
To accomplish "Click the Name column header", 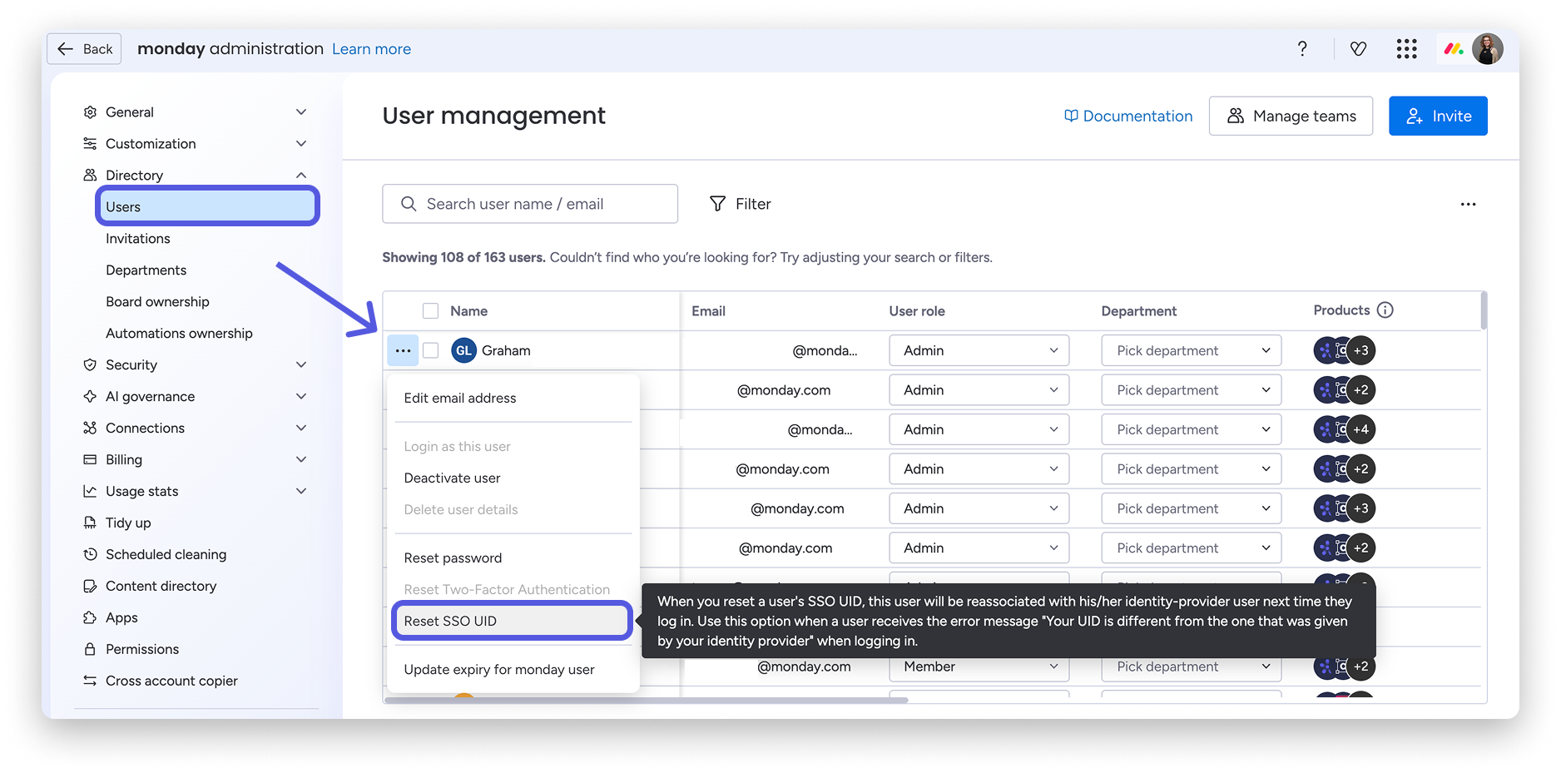I will click(469, 311).
